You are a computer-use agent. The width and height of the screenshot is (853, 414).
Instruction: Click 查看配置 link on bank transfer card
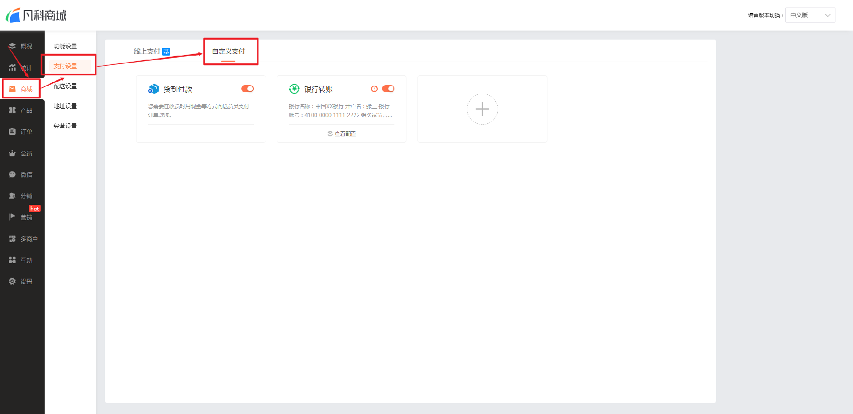[x=342, y=134]
